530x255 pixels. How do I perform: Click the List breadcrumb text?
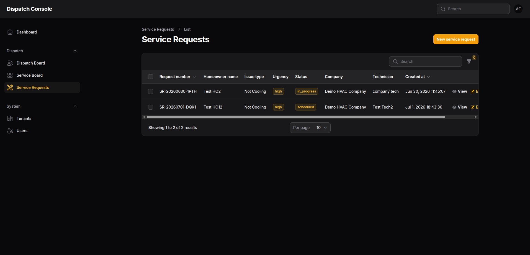click(x=187, y=29)
